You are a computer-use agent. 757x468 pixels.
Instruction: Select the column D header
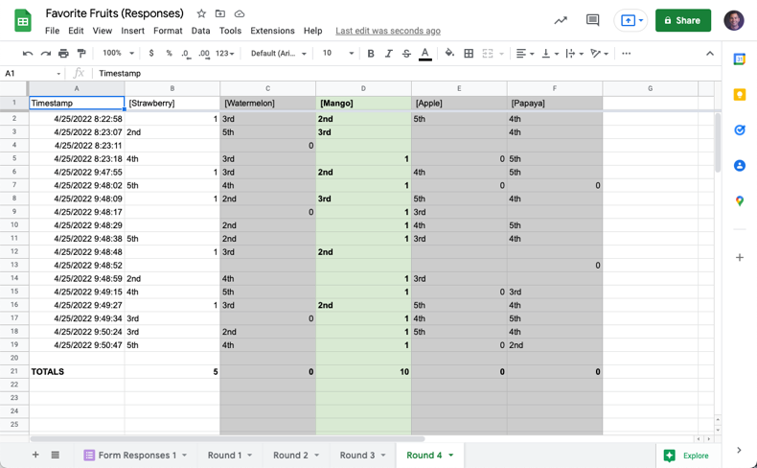click(363, 88)
